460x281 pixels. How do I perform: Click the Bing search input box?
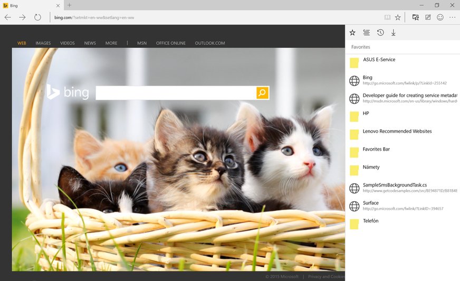tap(176, 93)
